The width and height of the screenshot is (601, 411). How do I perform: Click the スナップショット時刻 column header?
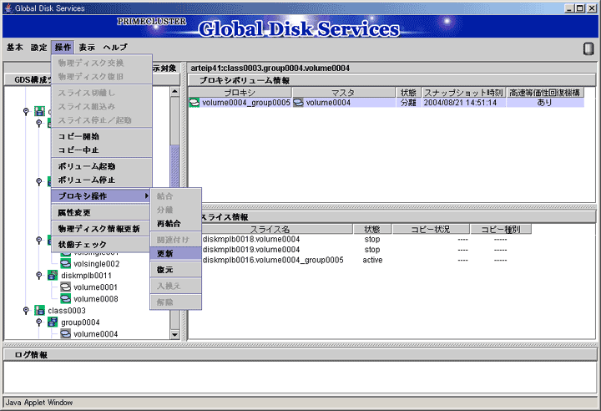coord(463,93)
